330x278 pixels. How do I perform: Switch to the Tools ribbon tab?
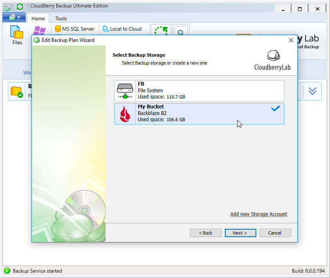point(61,19)
